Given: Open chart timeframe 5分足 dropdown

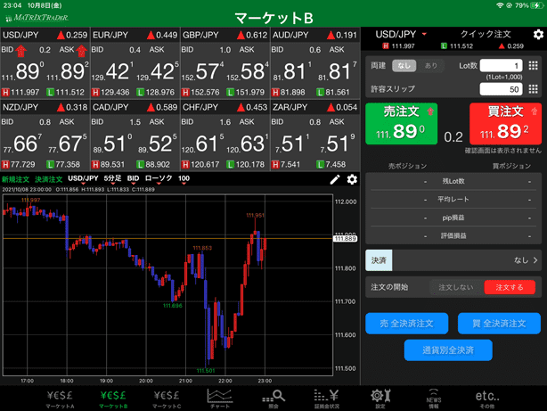Looking at the screenshot, I should 112,179.
